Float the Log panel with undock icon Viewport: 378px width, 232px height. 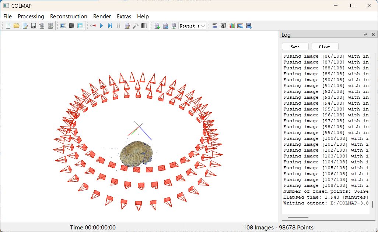[365, 35]
